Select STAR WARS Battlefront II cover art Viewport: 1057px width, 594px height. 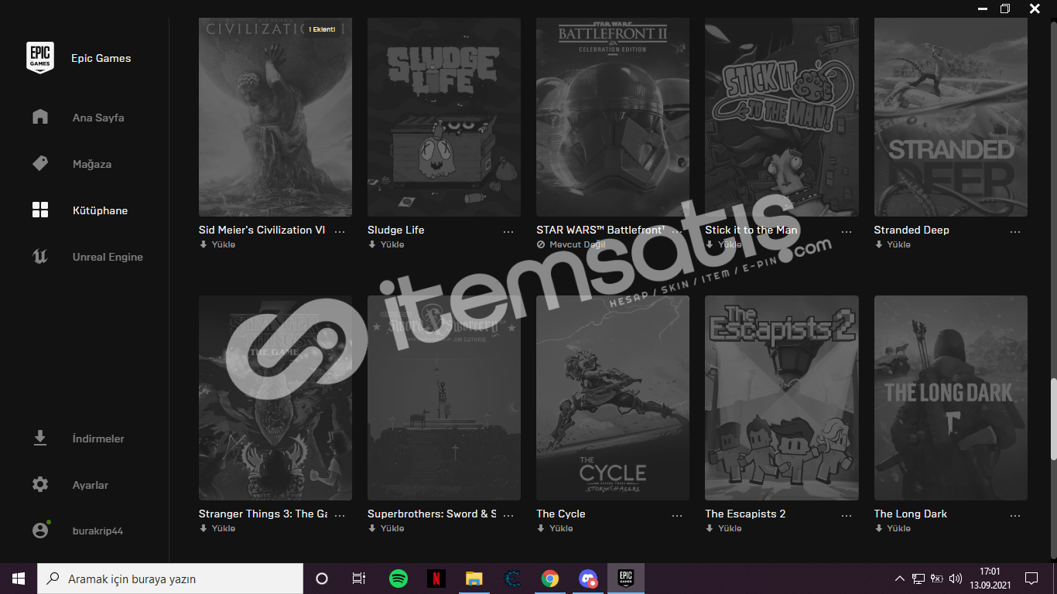pos(613,117)
